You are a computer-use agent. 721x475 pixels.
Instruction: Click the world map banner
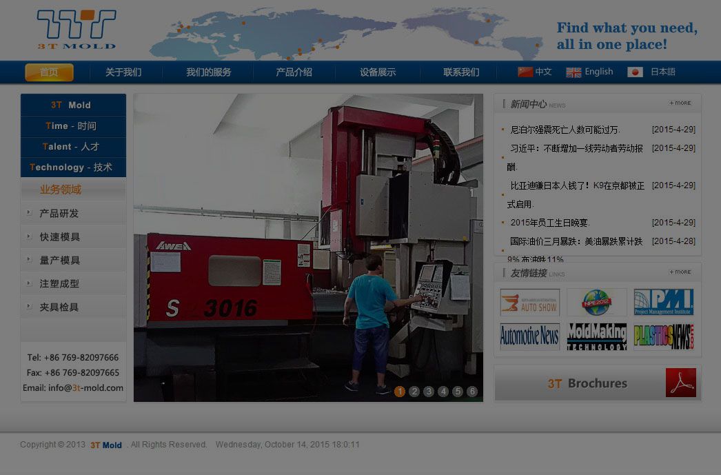(x=347, y=33)
